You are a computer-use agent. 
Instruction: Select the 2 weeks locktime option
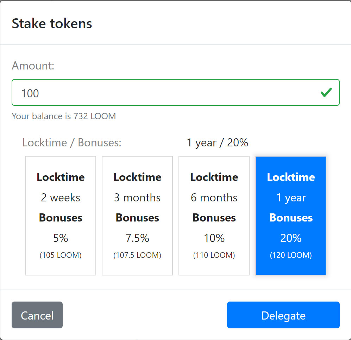61,215
